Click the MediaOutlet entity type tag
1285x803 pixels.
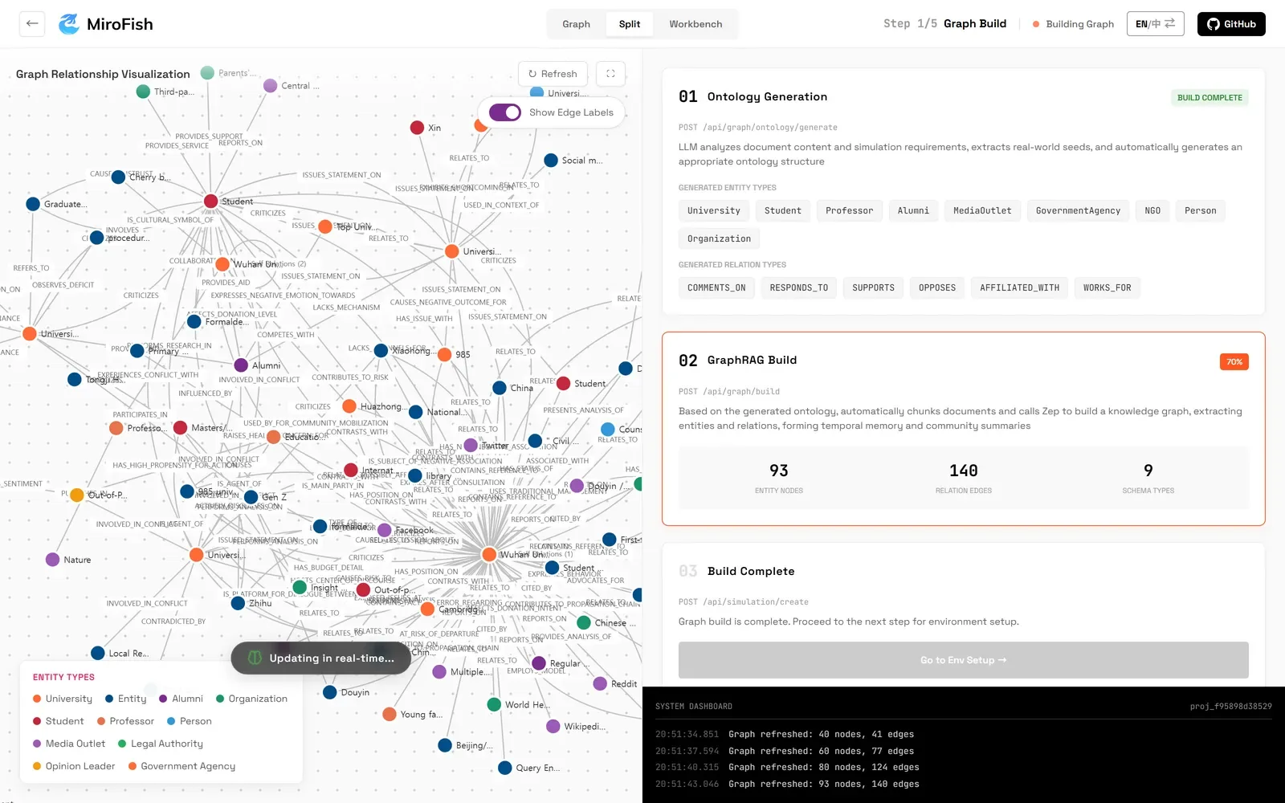(982, 210)
